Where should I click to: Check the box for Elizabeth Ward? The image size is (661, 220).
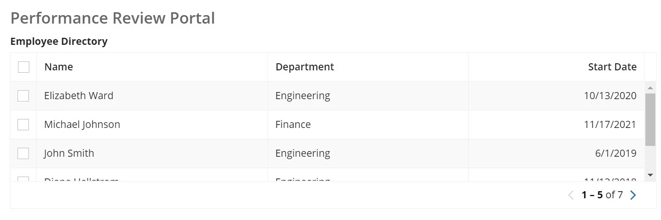tap(23, 96)
